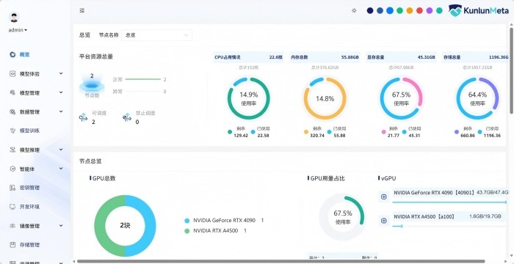Screen dimensions: 514x264
Task: Toggle light mode with the sun icon
Action: pos(354,10)
